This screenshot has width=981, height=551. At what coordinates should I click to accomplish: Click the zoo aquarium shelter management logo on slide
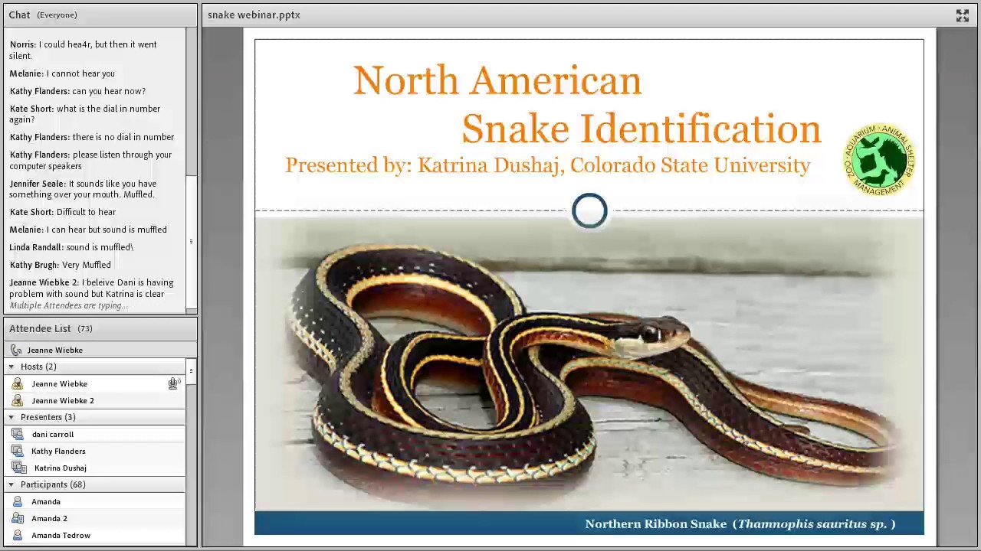(x=879, y=160)
